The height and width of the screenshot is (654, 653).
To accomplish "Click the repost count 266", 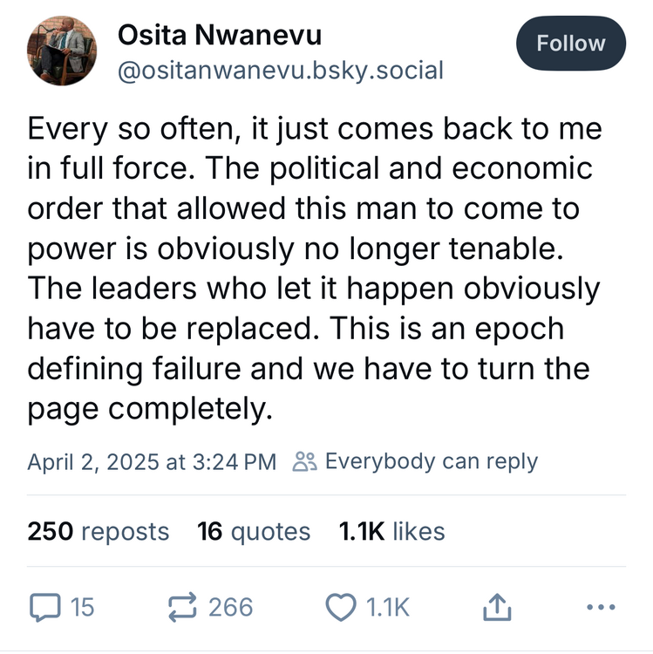I will [231, 607].
